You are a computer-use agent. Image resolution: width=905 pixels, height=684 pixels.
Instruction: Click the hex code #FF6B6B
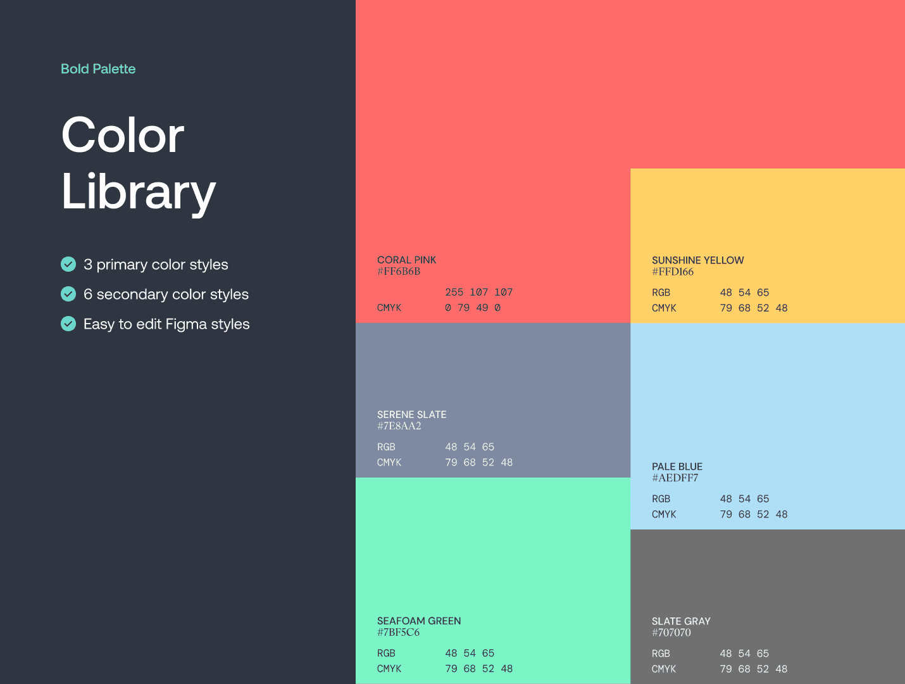pos(399,271)
